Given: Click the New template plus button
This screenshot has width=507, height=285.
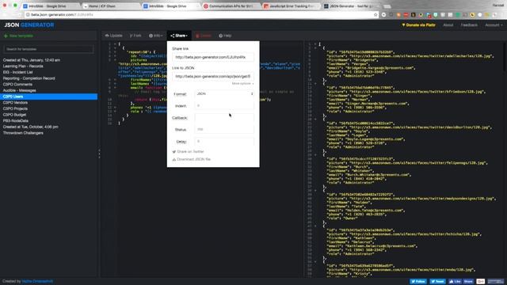Looking at the screenshot, I should (x=18, y=36).
